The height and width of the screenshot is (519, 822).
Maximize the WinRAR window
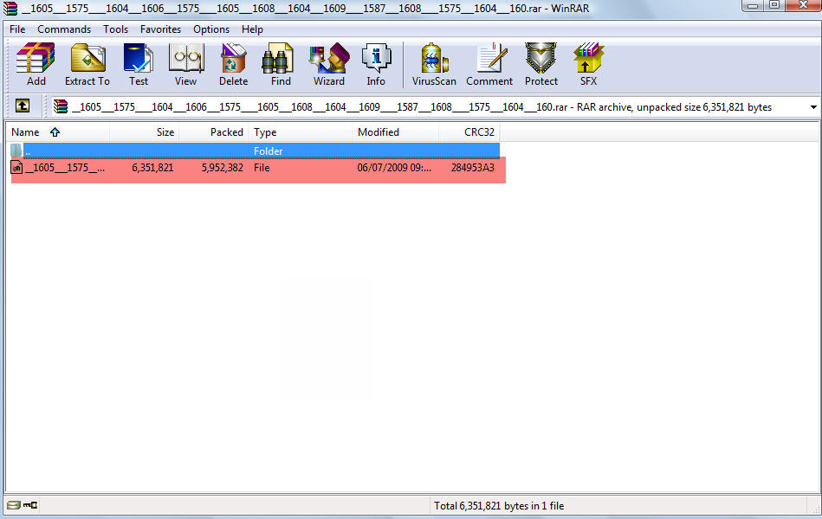click(774, 6)
